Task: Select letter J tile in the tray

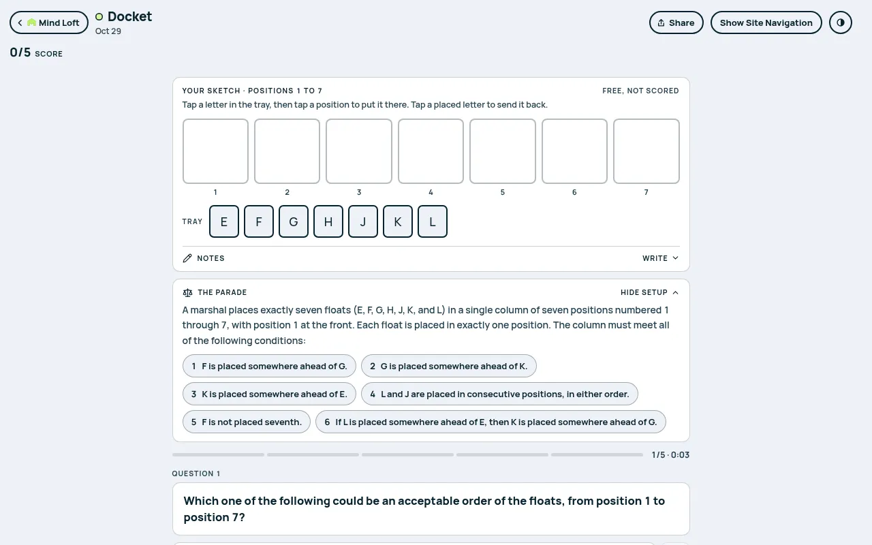Action: (x=363, y=221)
